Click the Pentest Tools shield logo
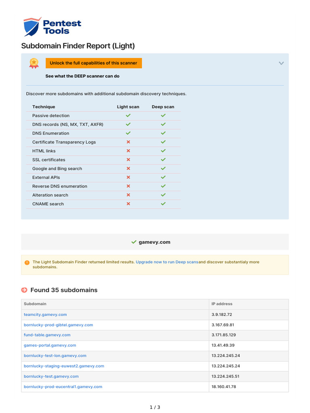Screen dimensions: 310x413 (x=32, y=27)
